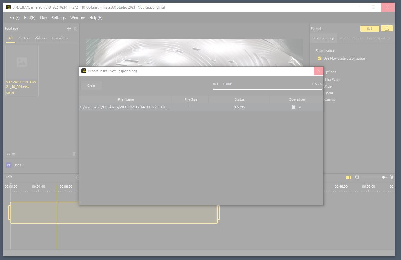Image resolution: width=401 pixels, height=260 pixels.
Task: Switch footage list to grid view
Action: tap(9, 154)
